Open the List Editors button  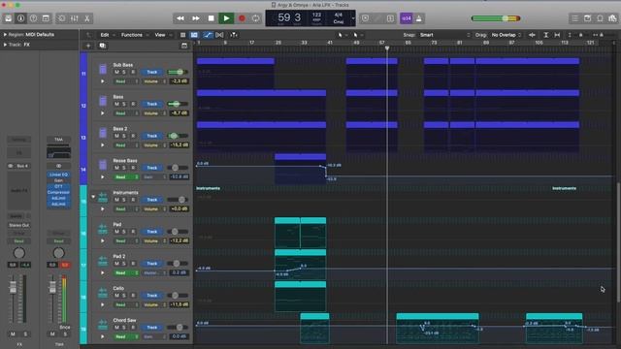pyautogui.click(x=575, y=18)
